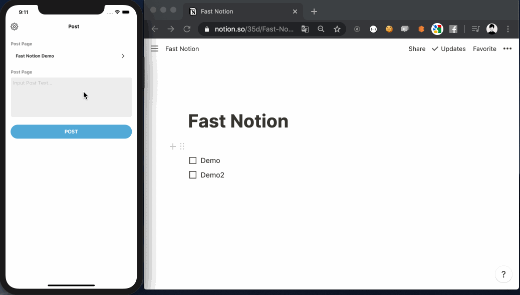Open the translate page icon
The height and width of the screenshot is (295, 520).
pos(305,29)
